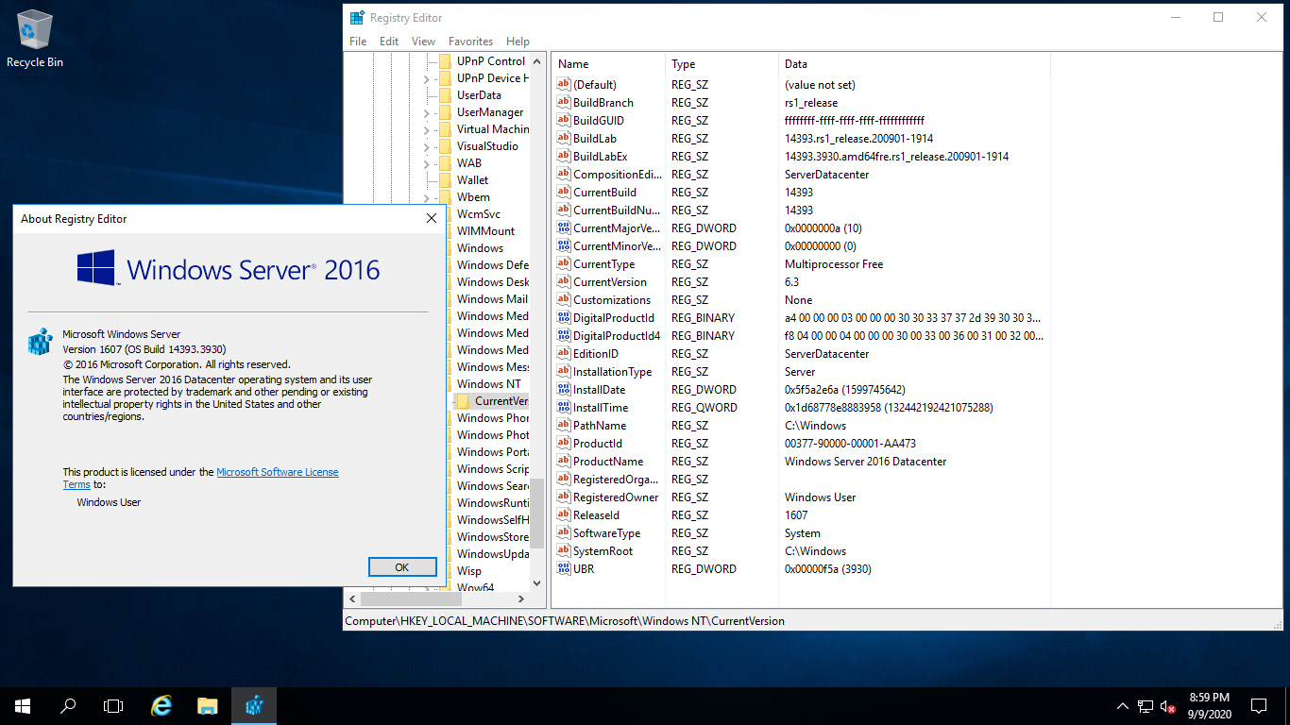
Task: Show hidden tray icons chevron
Action: coord(1122,706)
